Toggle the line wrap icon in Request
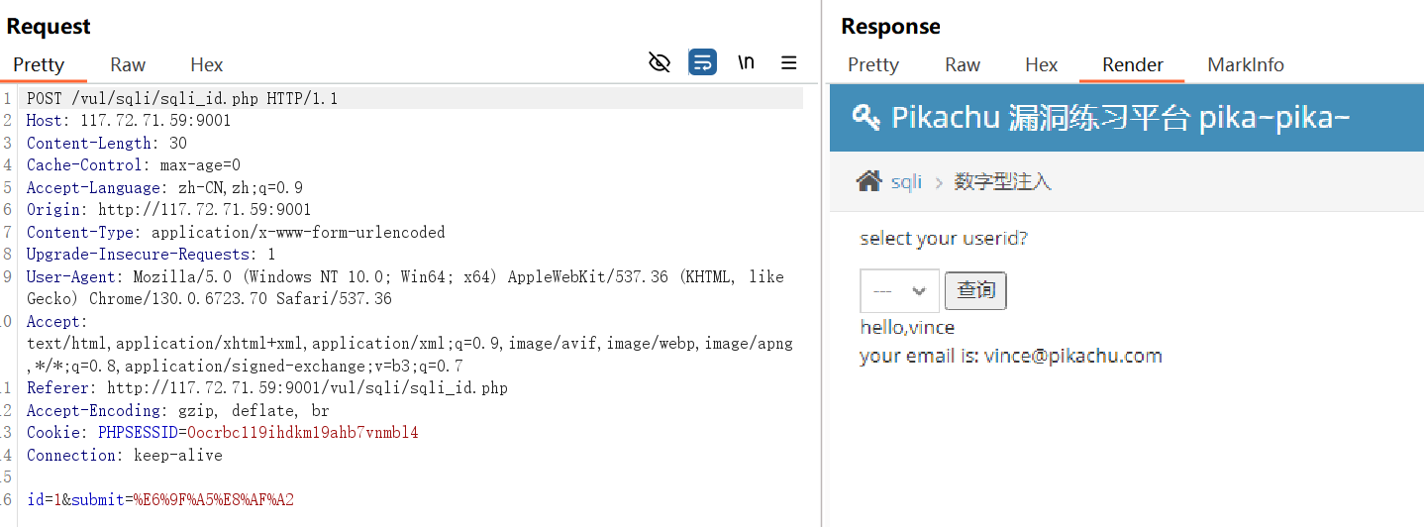The height and width of the screenshot is (527, 1424). pos(703,63)
